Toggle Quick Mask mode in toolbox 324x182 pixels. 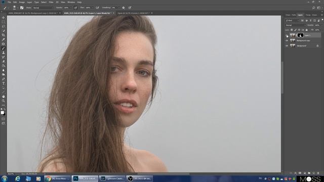tap(4, 119)
